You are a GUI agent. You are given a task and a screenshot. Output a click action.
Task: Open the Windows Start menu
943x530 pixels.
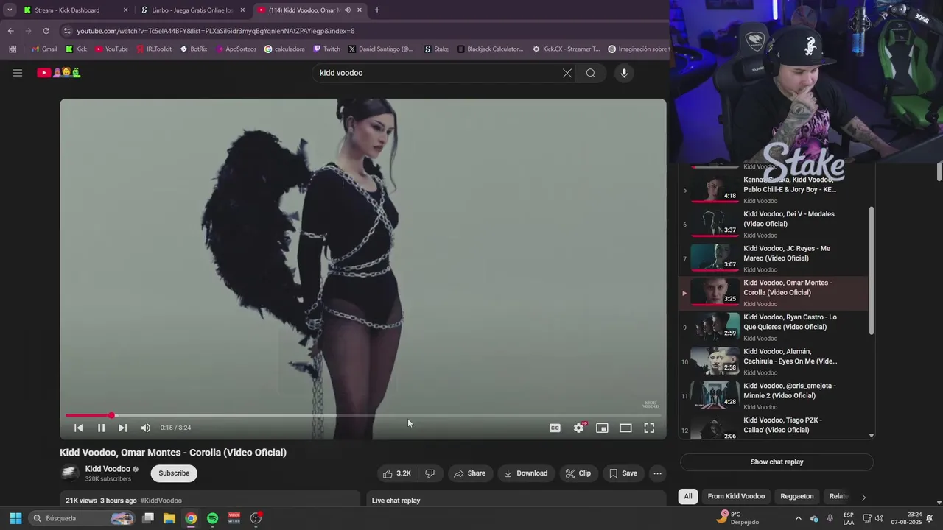[x=15, y=518]
